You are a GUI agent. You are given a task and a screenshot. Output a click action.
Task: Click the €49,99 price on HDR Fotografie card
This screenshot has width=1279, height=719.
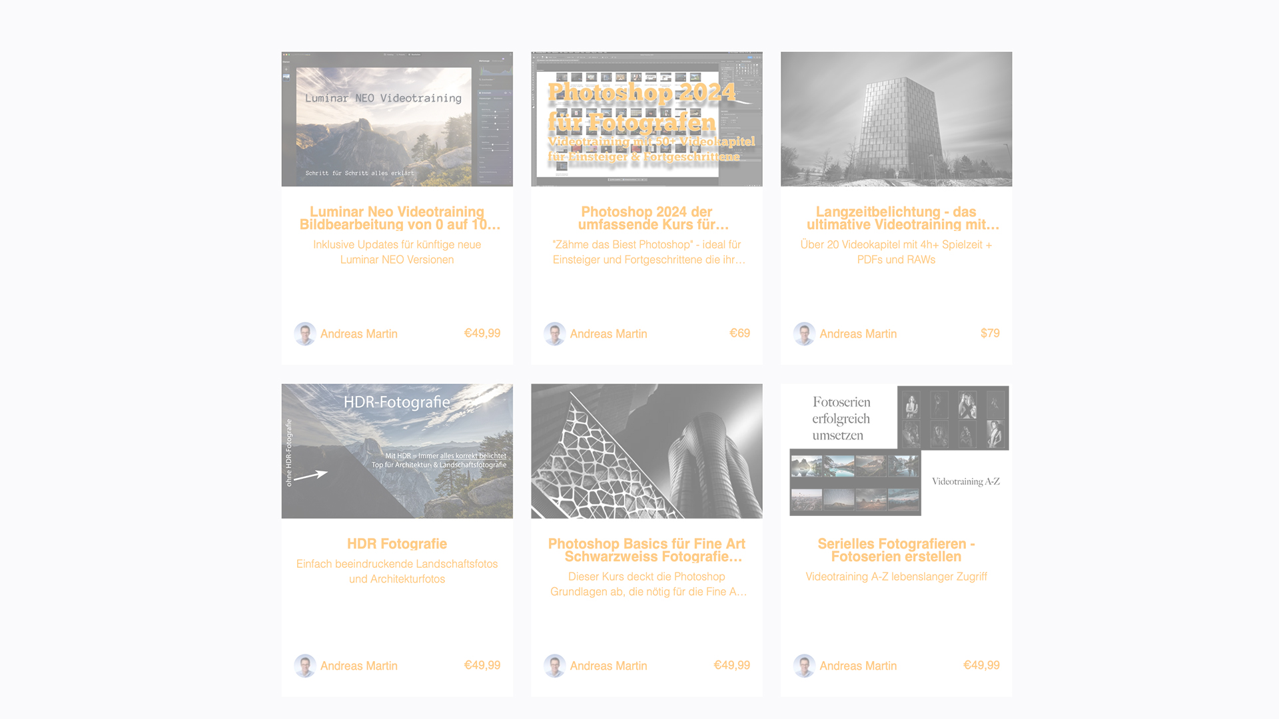coord(482,666)
